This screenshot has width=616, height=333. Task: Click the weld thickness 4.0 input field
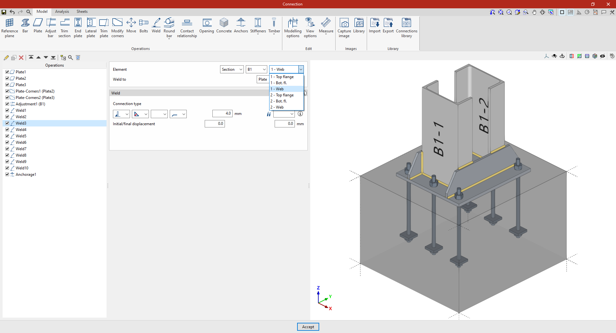[222, 114]
